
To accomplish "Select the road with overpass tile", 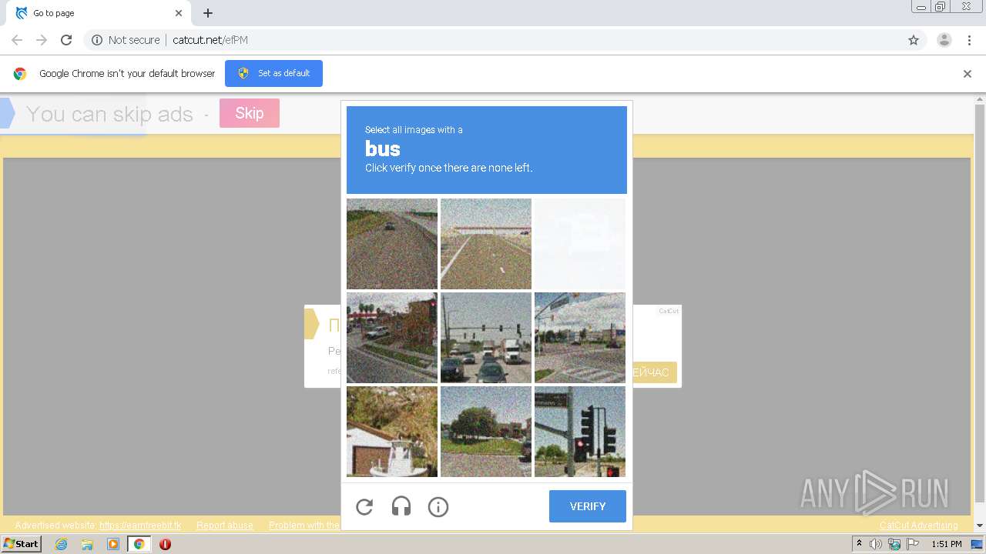I will click(486, 244).
